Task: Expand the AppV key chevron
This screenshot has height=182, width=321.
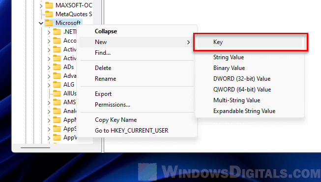Action: point(49,138)
